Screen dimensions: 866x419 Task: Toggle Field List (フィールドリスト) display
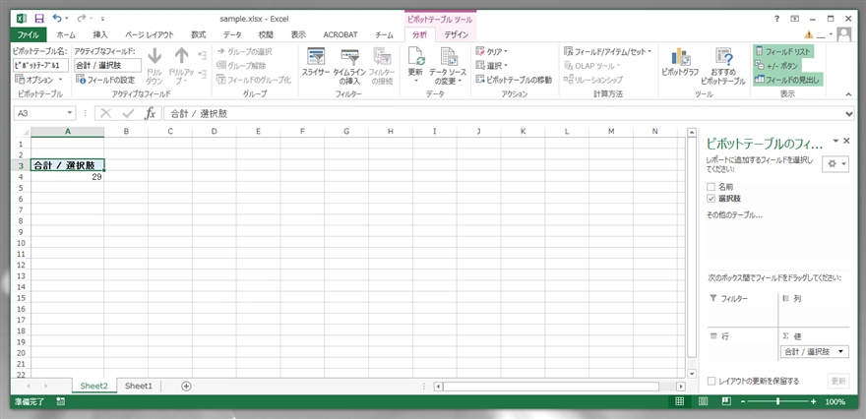[782, 51]
